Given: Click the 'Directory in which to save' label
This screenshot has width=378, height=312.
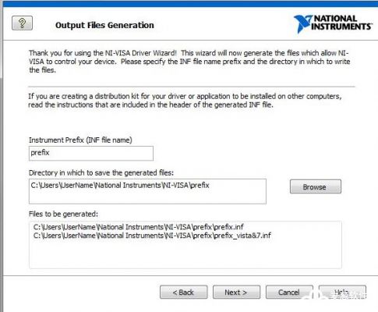Looking at the screenshot, I should point(101,173).
